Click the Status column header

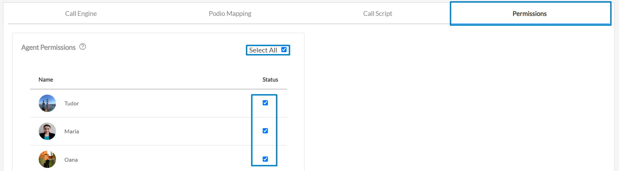pos(270,80)
